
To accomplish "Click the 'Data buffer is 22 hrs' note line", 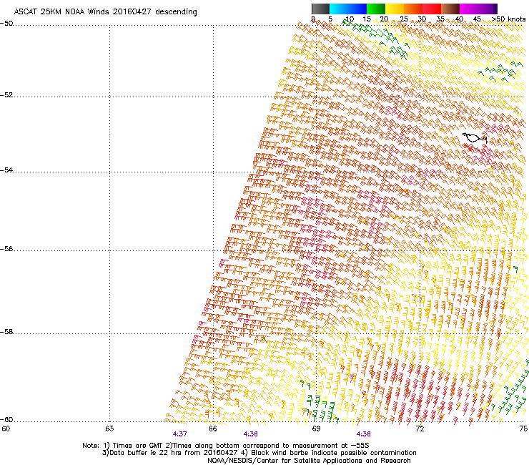I will (x=259, y=453).
